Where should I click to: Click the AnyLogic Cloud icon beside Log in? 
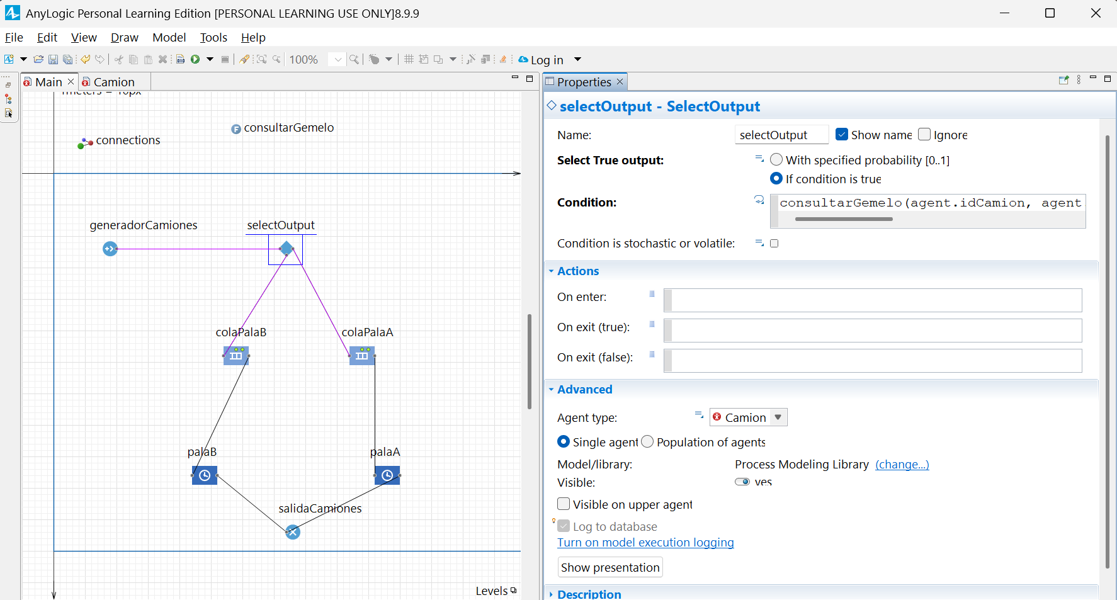click(x=523, y=59)
